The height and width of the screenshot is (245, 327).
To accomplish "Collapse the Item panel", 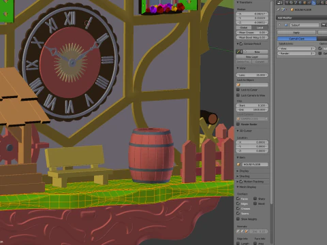I will point(238,157).
